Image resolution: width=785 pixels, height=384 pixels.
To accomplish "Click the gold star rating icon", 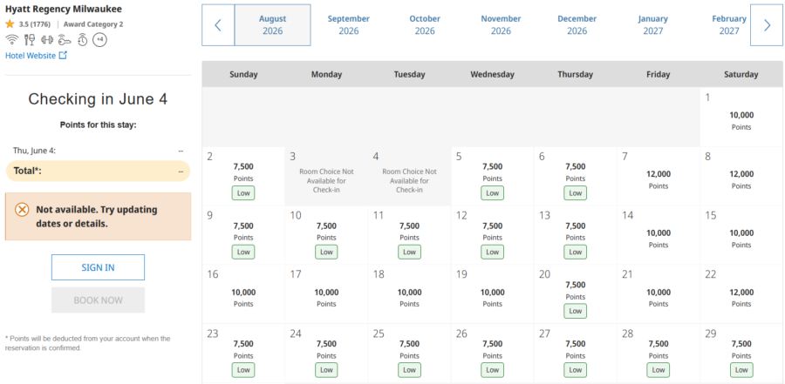I will tap(10, 24).
